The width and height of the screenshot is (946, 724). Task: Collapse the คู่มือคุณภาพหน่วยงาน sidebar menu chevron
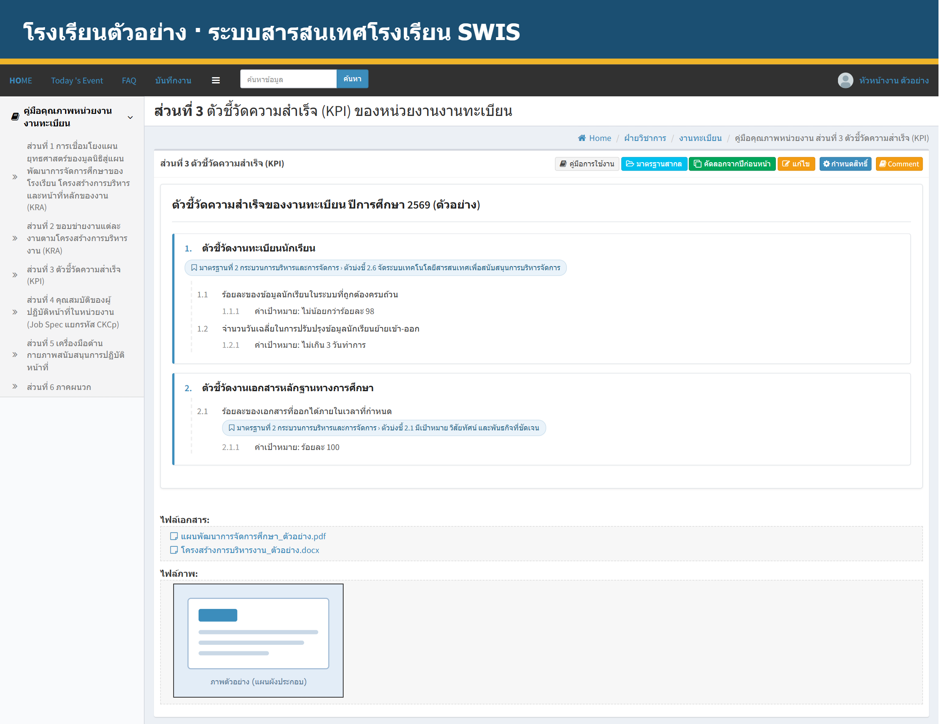pos(130,117)
